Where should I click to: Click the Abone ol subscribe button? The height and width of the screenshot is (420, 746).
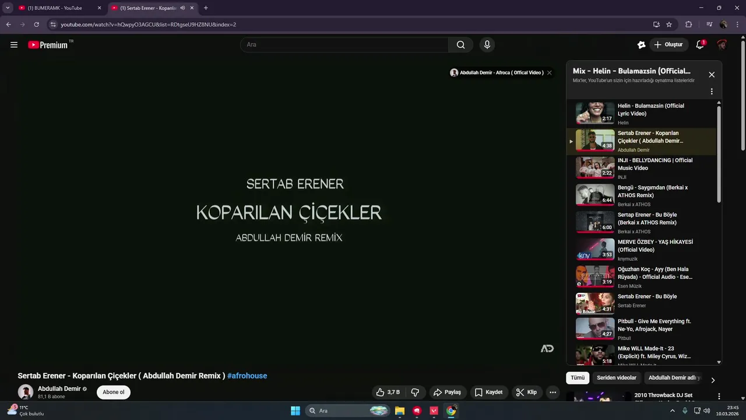[x=114, y=392]
